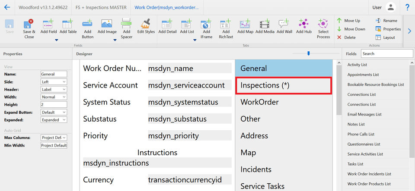415x191 pixels.
Task: Select the General tab in the designer
Action: coord(284,68)
